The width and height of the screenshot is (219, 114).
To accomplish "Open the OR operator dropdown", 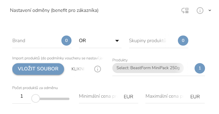I will 100,41.
